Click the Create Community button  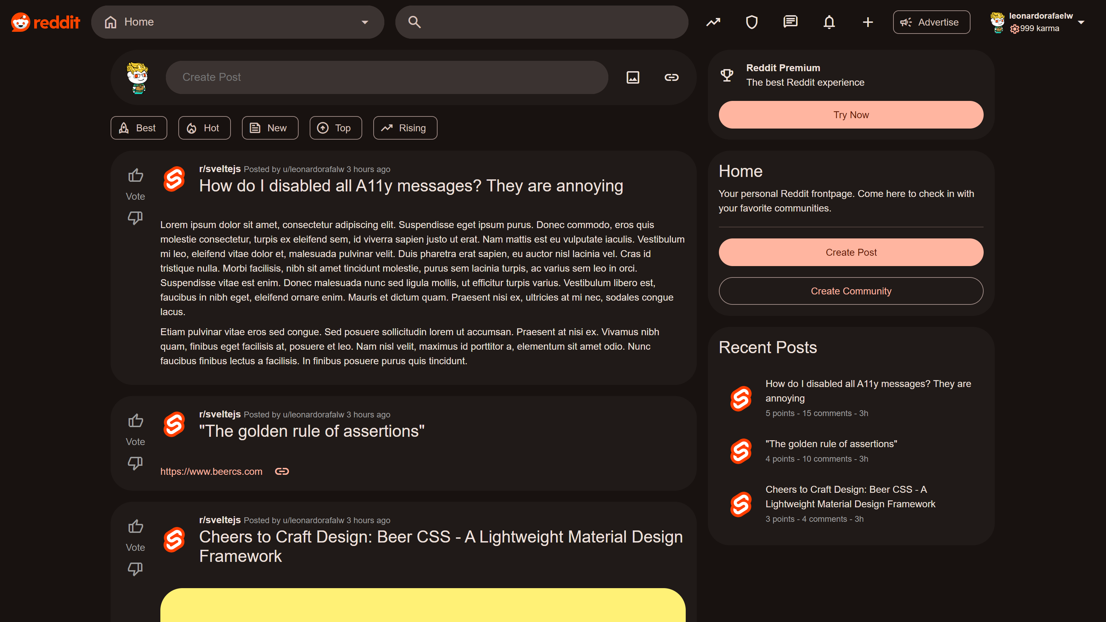click(x=851, y=291)
